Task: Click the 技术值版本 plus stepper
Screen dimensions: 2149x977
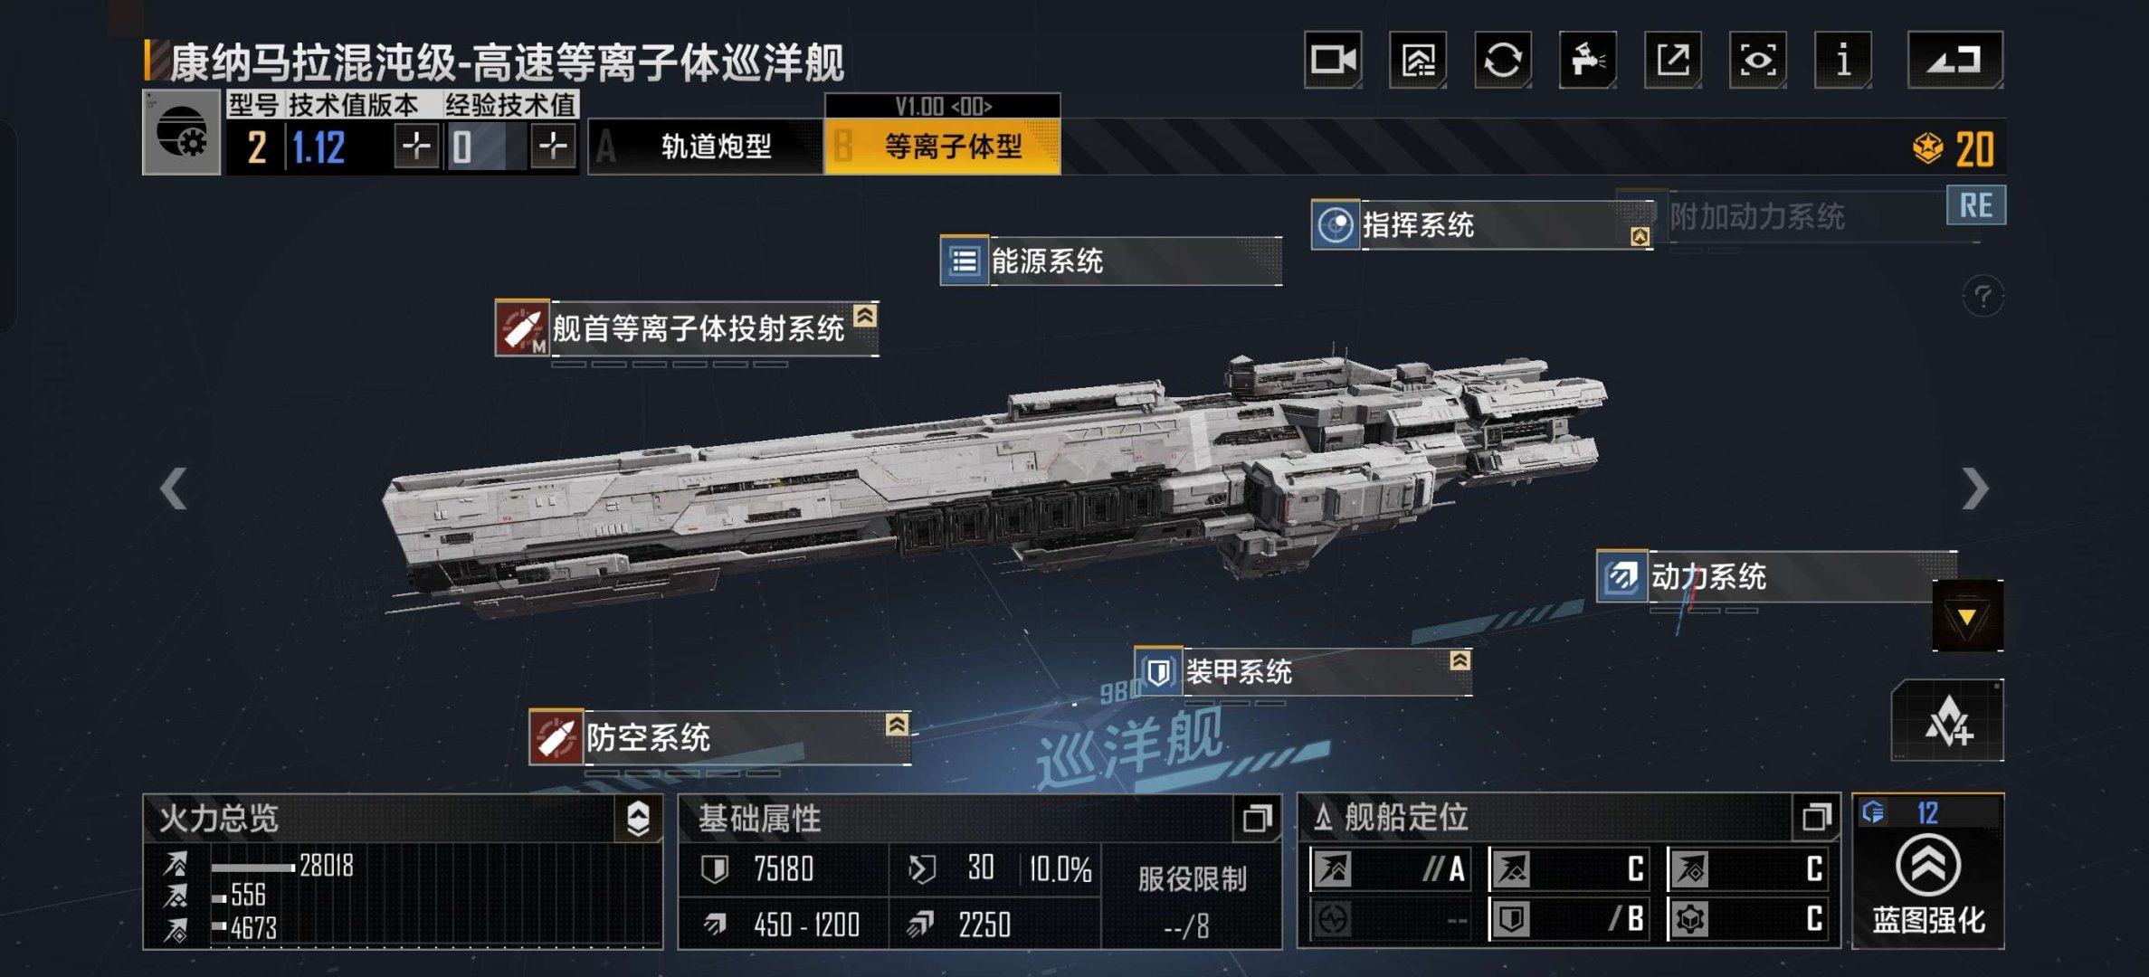Action: [416, 146]
